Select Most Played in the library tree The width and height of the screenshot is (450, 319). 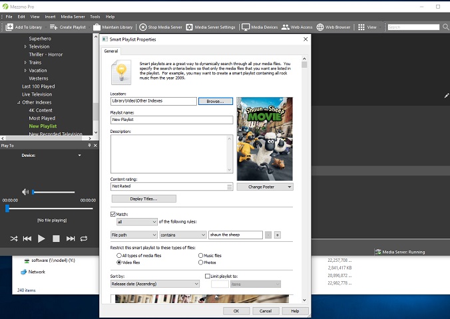click(x=42, y=118)
